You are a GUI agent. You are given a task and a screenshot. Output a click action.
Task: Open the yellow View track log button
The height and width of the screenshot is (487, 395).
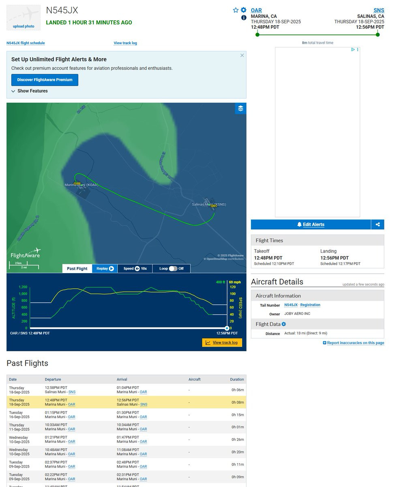[222, 343]
